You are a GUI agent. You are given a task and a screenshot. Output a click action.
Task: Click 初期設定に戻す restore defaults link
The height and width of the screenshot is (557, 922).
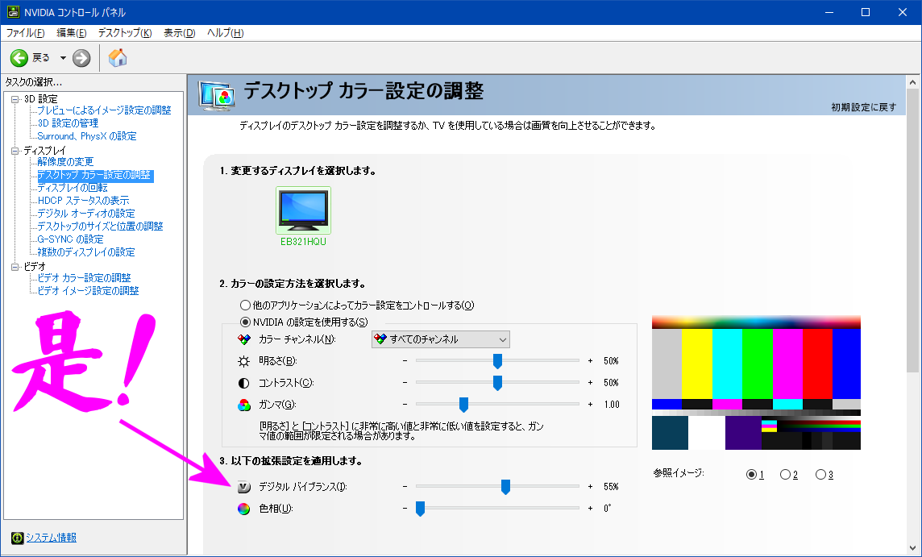(x=863, y=107)
